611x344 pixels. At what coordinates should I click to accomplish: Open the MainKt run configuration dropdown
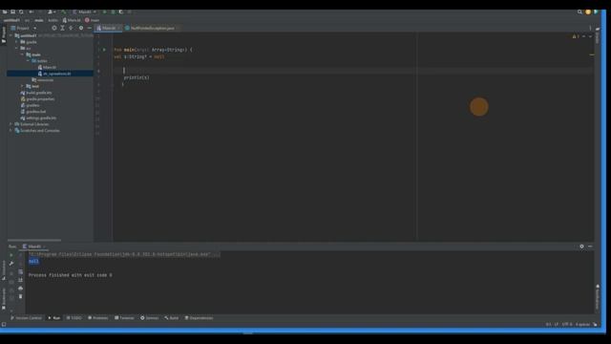click(85, 12)
